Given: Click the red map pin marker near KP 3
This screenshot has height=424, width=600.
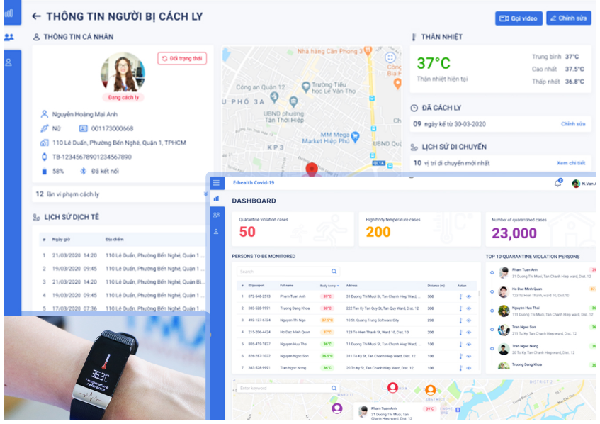Looking at the screenshot, I should 312,168.
